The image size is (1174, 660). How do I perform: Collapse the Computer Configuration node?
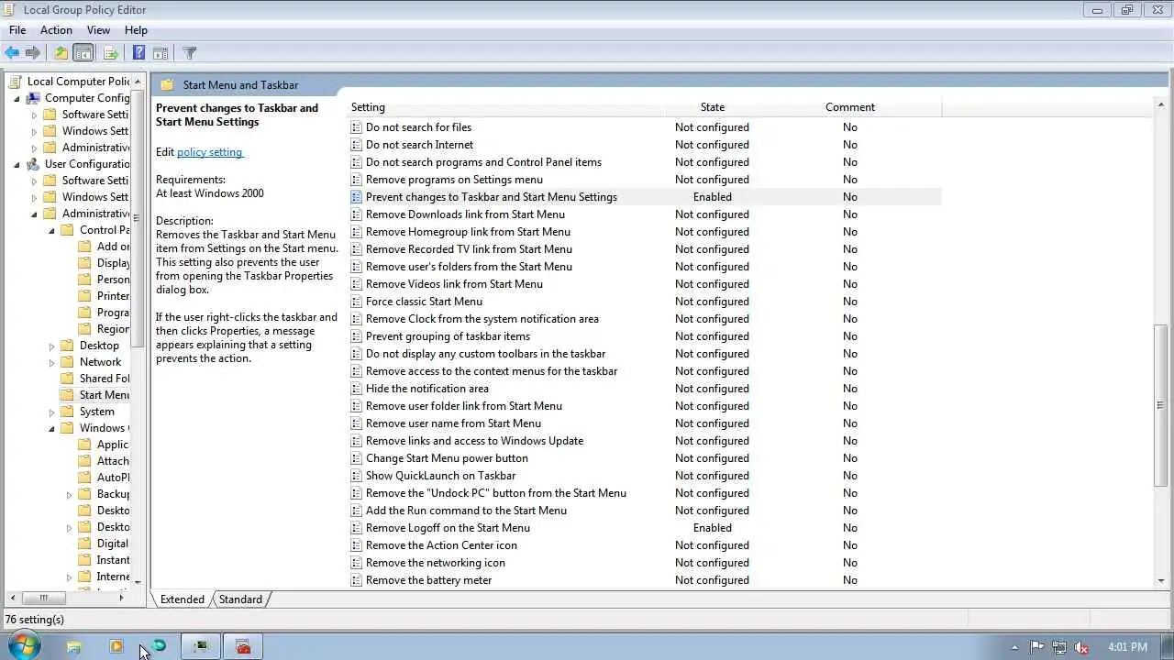point(17,98)
